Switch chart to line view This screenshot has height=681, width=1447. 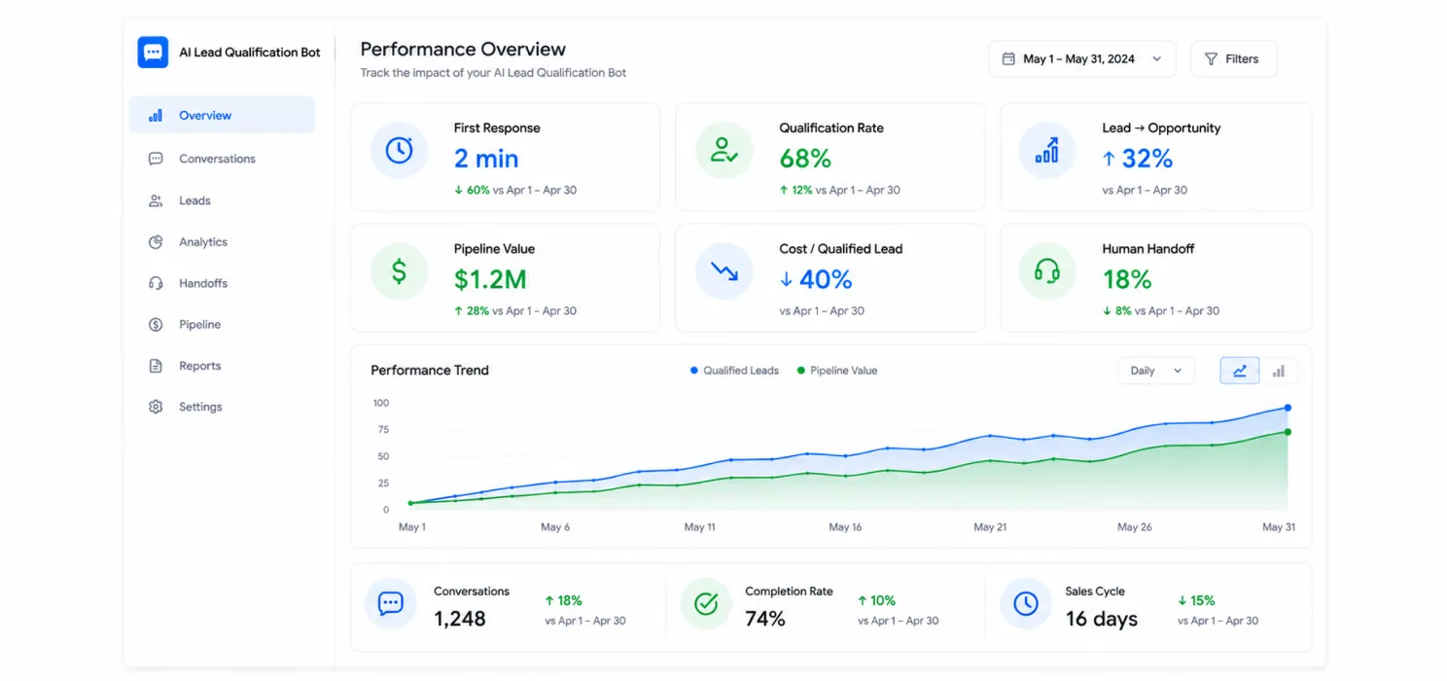coord(1240,371)
